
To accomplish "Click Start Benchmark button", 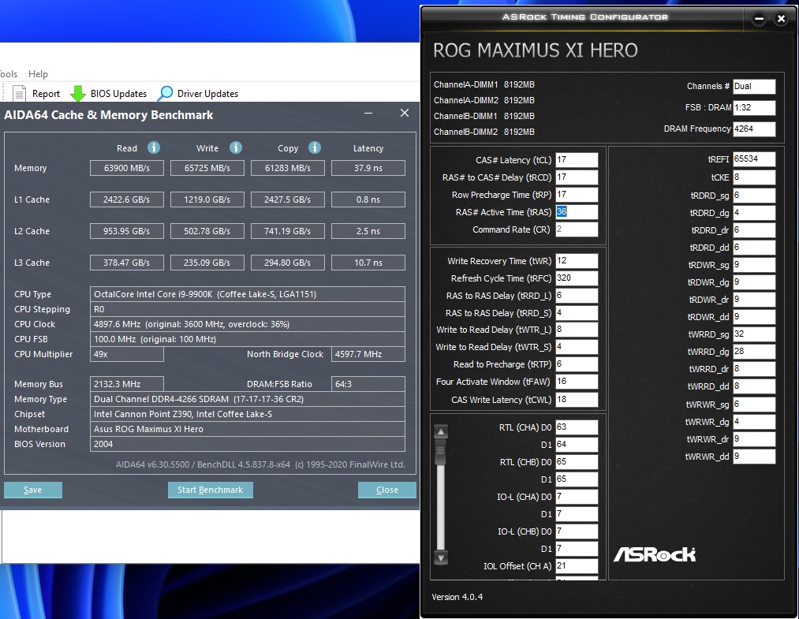I will pos(211,490).
